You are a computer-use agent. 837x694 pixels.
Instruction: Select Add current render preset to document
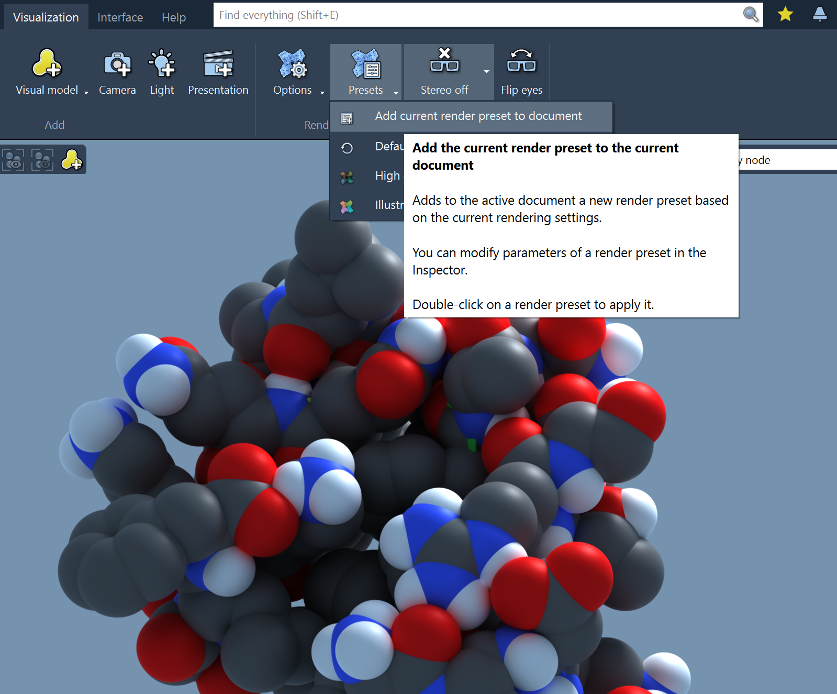point(471,116)
